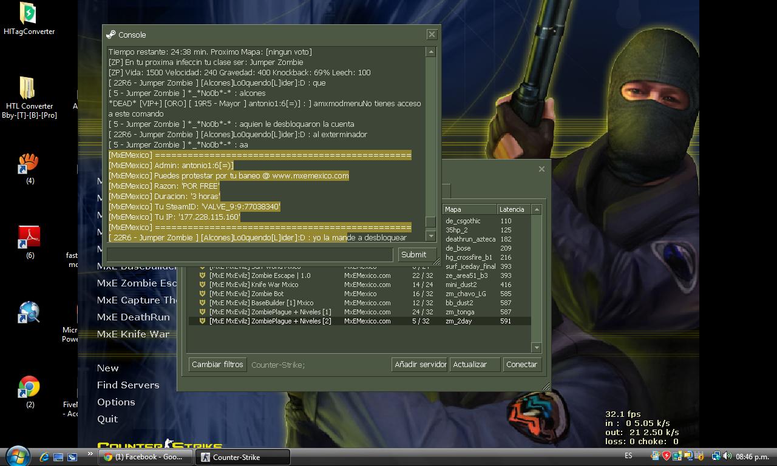Click the Steam logo icon in Console title
Image resolution: width=777 pixels, height=466 pixels.
110,35
